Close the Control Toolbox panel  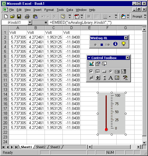(128, 58)
